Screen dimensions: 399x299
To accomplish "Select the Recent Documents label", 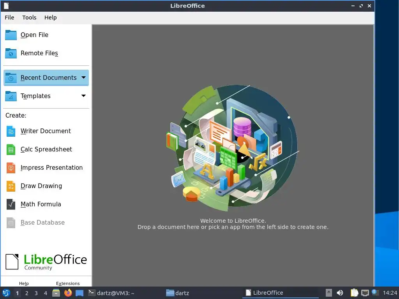I will pyautogui.click(x=48, y=77).
